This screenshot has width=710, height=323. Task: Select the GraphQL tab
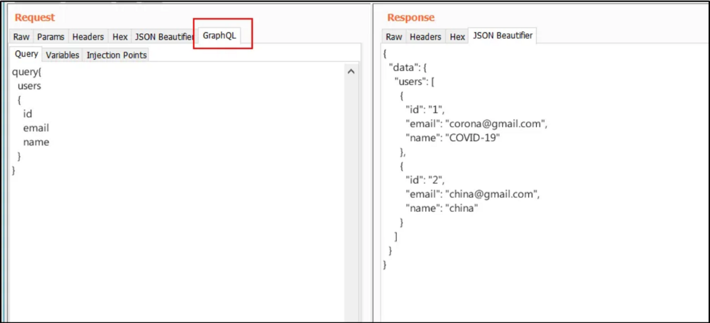click(220, 35)
